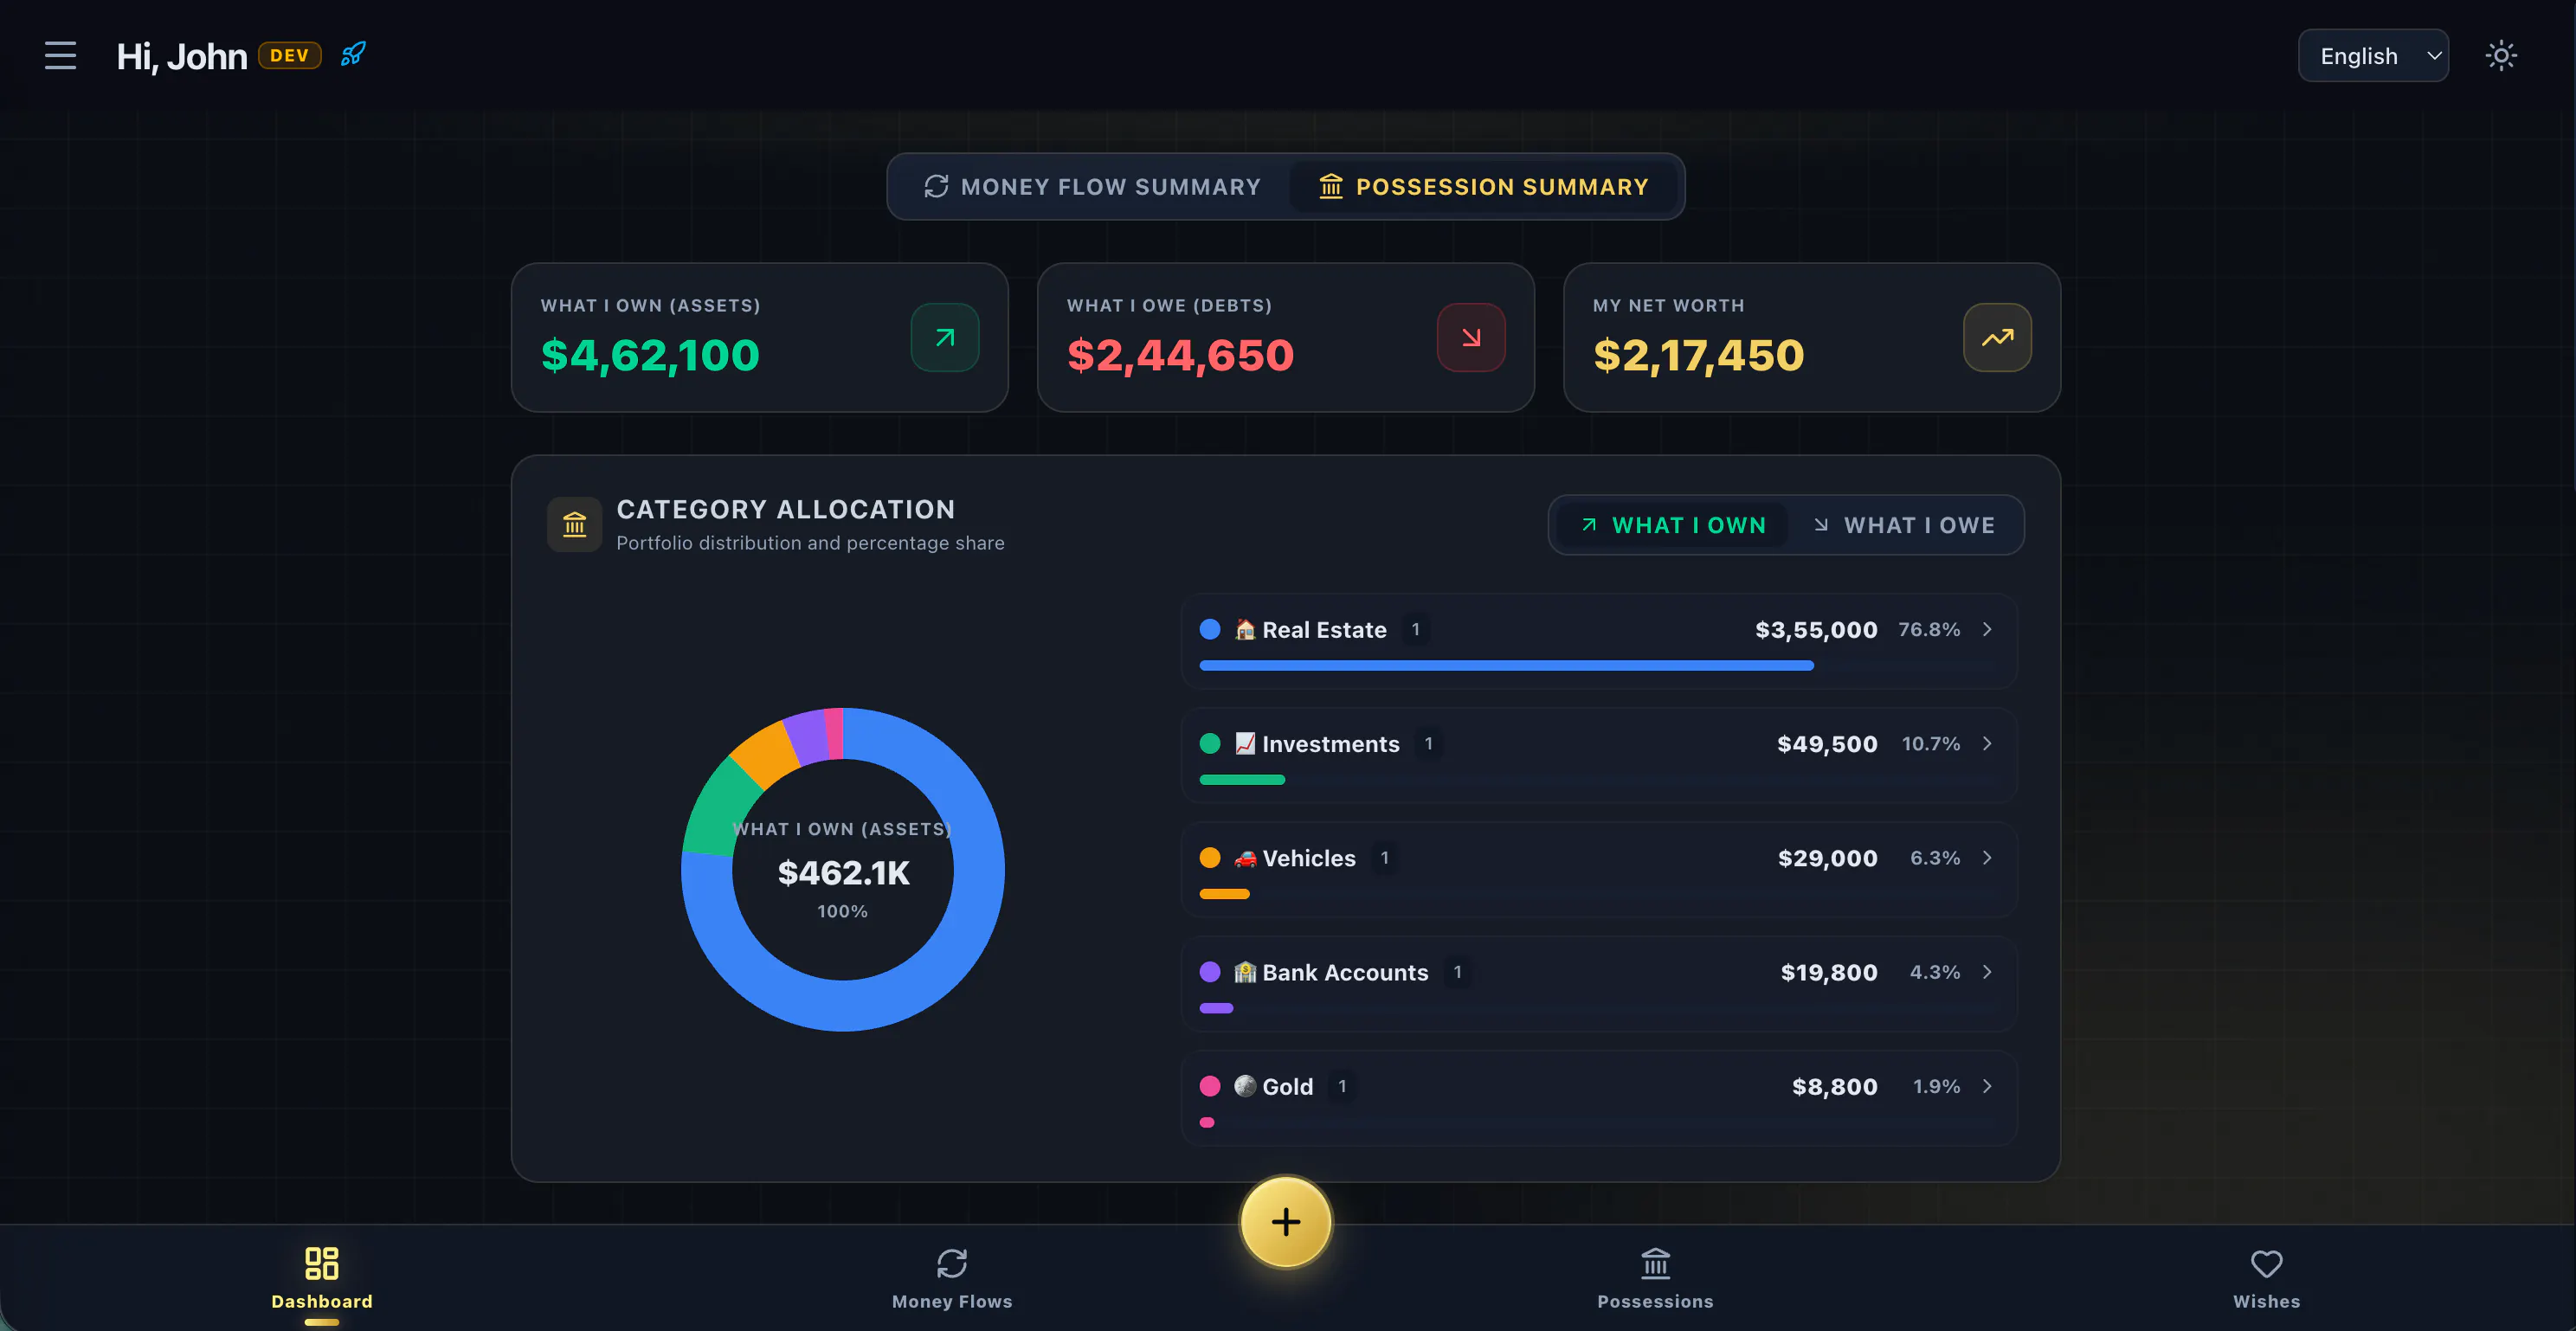Go to Wishes in bottom navigation
2576x1331 pixels.
pyautogui.click(x=2266, y=1279)
